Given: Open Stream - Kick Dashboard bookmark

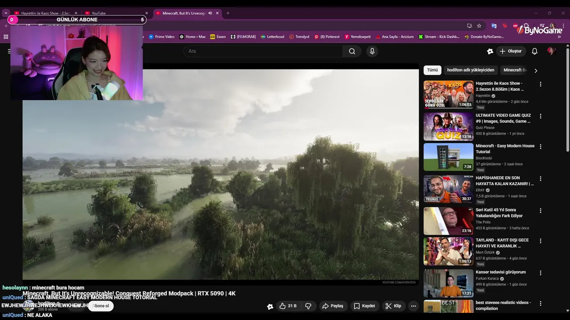Looking at the screenshot, I should click(x=439, y=37).
